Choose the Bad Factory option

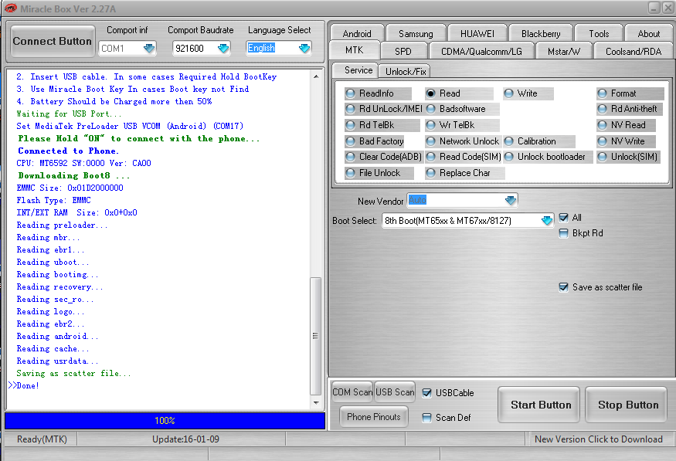[350, 141]
